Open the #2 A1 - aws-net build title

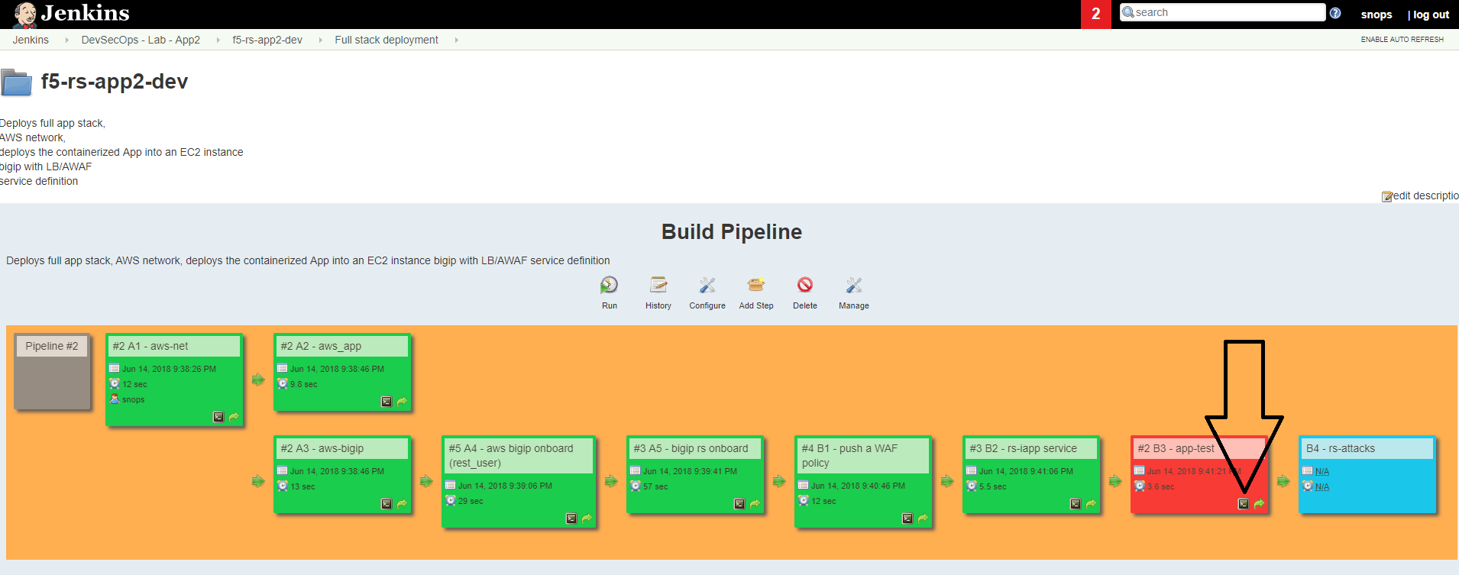(150, 346)
